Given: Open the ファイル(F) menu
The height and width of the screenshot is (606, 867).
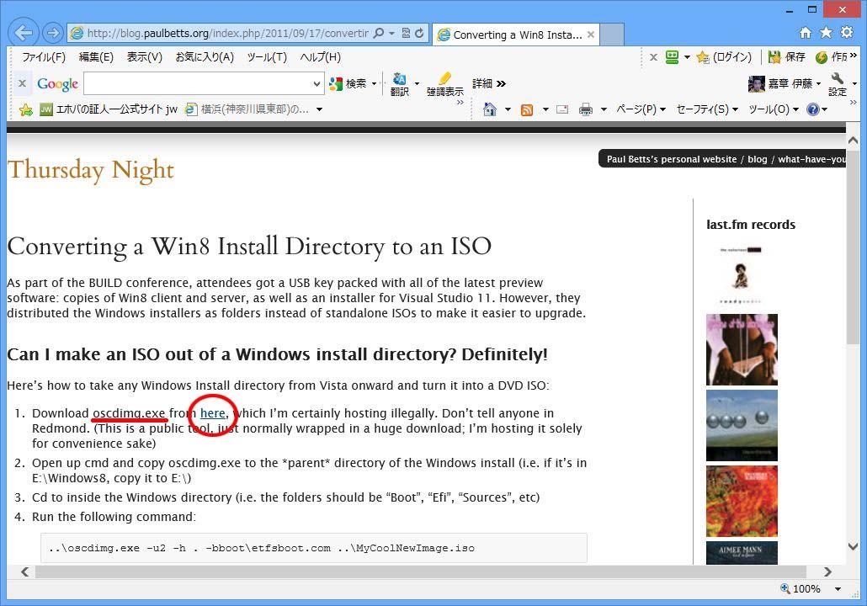Looking at the screenshot, I should point(43,57).
